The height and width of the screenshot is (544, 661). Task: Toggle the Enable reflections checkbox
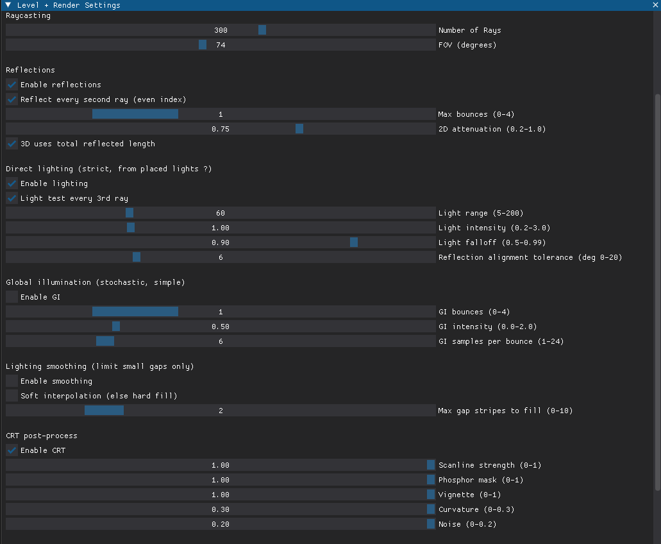pos(12,85)
